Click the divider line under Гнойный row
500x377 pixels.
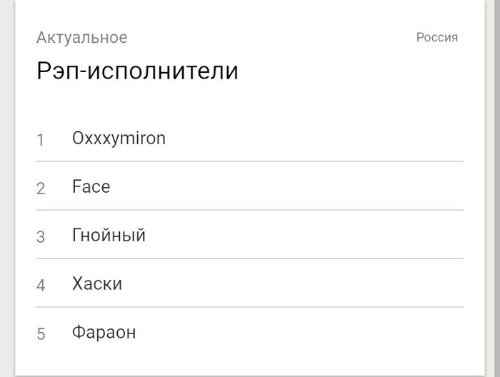[x=250, y=258]
